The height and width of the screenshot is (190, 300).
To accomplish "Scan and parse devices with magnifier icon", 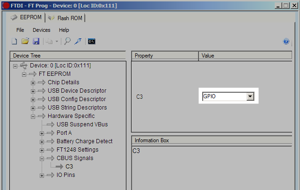I will pos(67,41).
